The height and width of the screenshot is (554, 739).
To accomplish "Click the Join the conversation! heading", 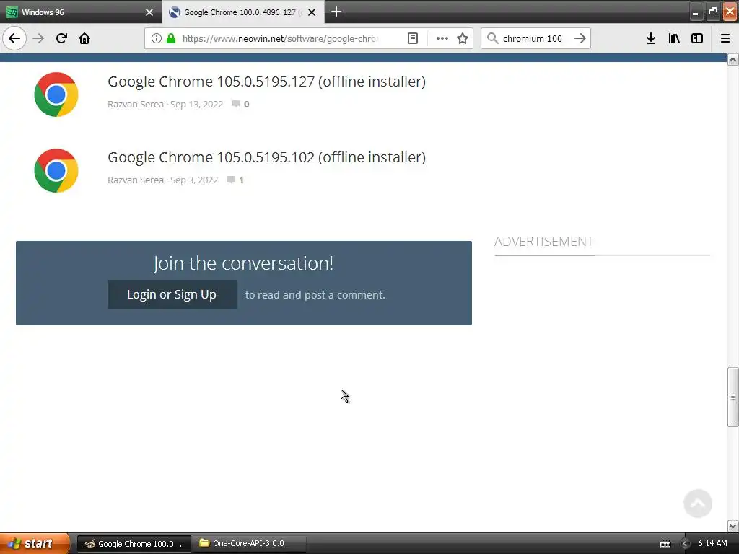I will 243,263.
